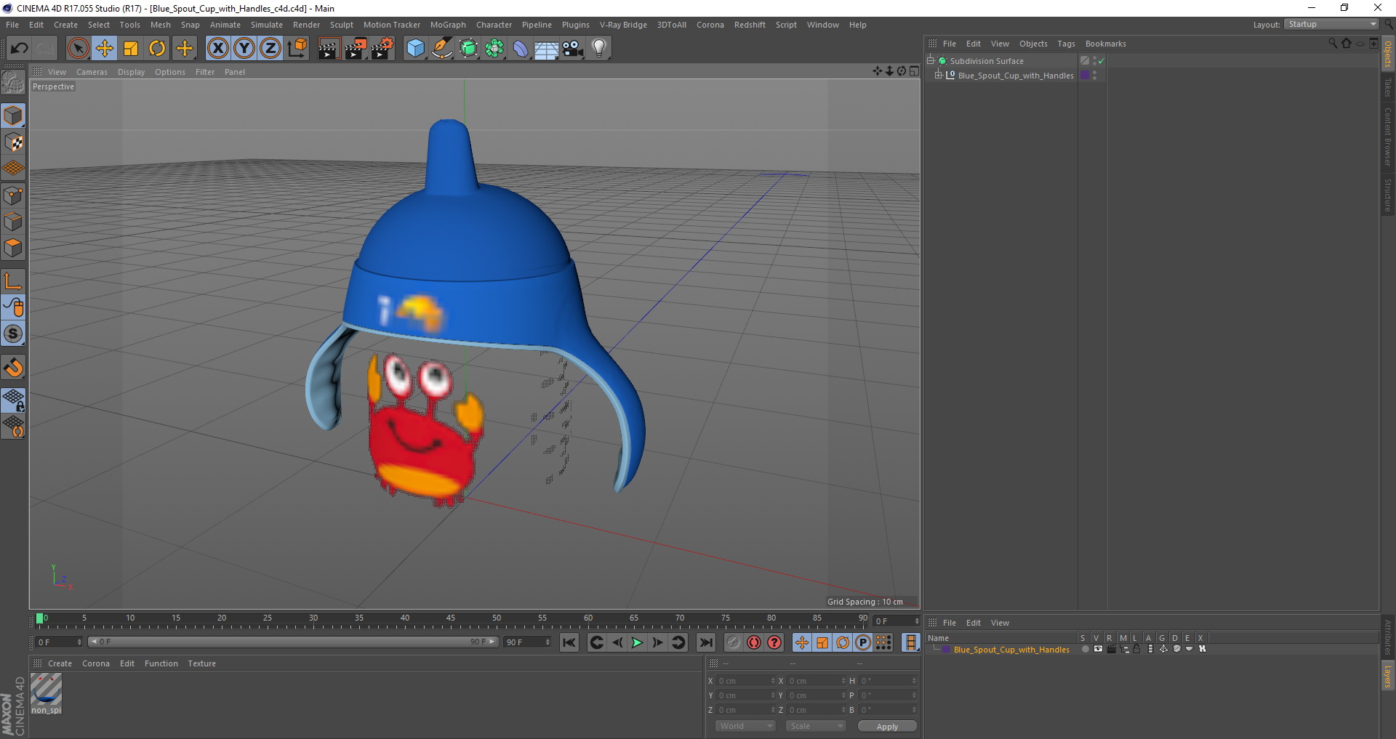Click the current frame 0 F field

(896, 621)
